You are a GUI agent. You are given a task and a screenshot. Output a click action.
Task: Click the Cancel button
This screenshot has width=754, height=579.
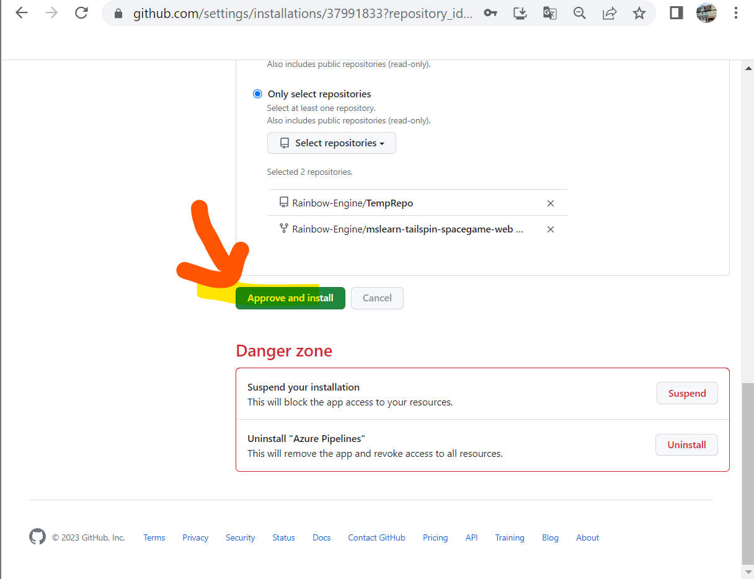click(377, 298)
